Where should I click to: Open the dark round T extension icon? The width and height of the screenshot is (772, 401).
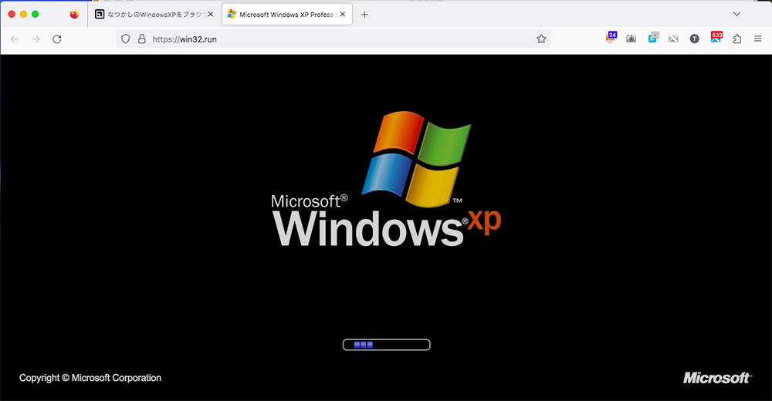[694, 39]
